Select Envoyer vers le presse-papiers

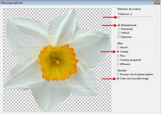pyautogui.click(x=119, y=75)
